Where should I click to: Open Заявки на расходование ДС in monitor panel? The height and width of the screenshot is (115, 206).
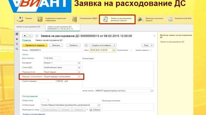172,42
